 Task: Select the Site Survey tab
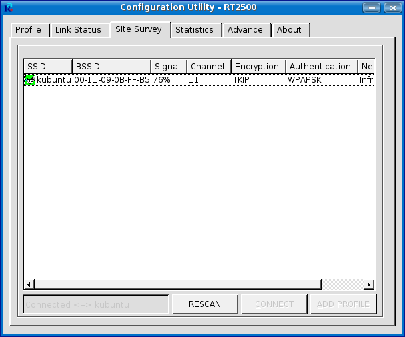coord(139,29)
